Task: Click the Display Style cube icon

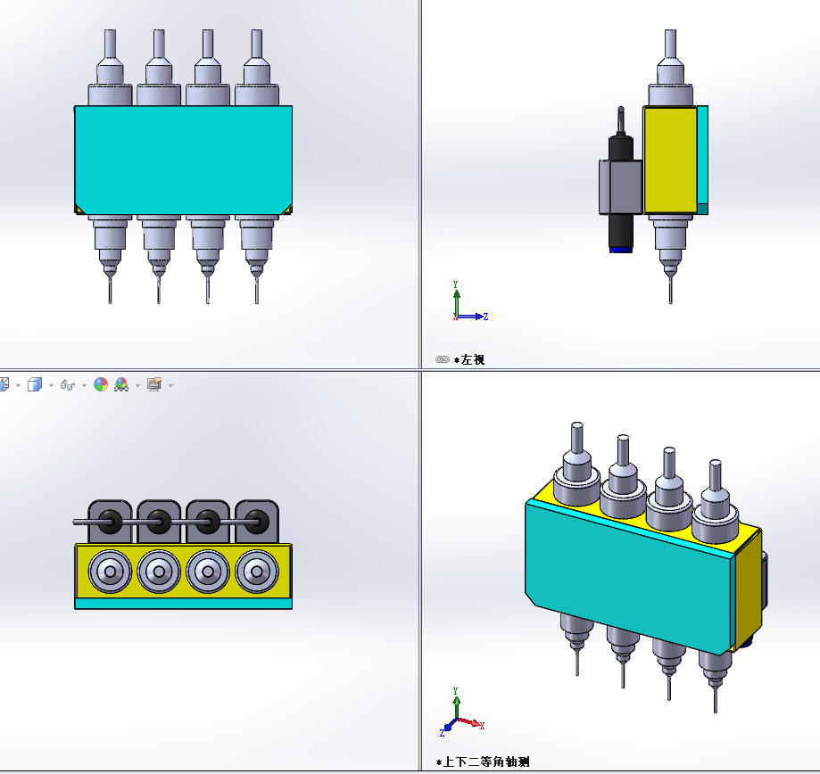Action: pos(35,385)
